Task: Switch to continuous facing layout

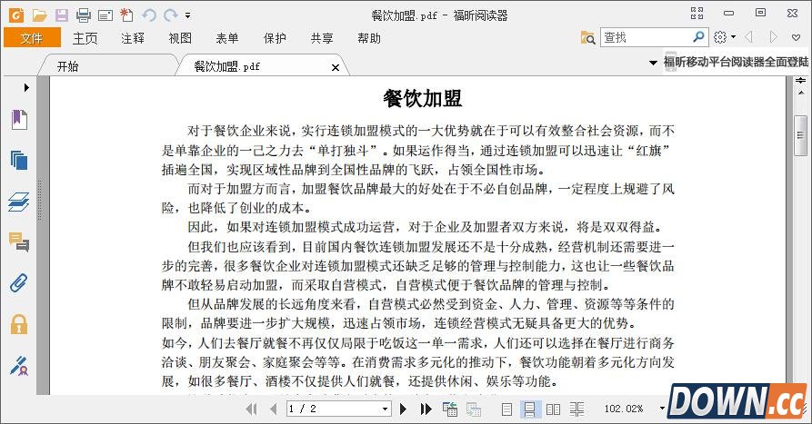Action: pyautogui.click(x=576, y=409)
